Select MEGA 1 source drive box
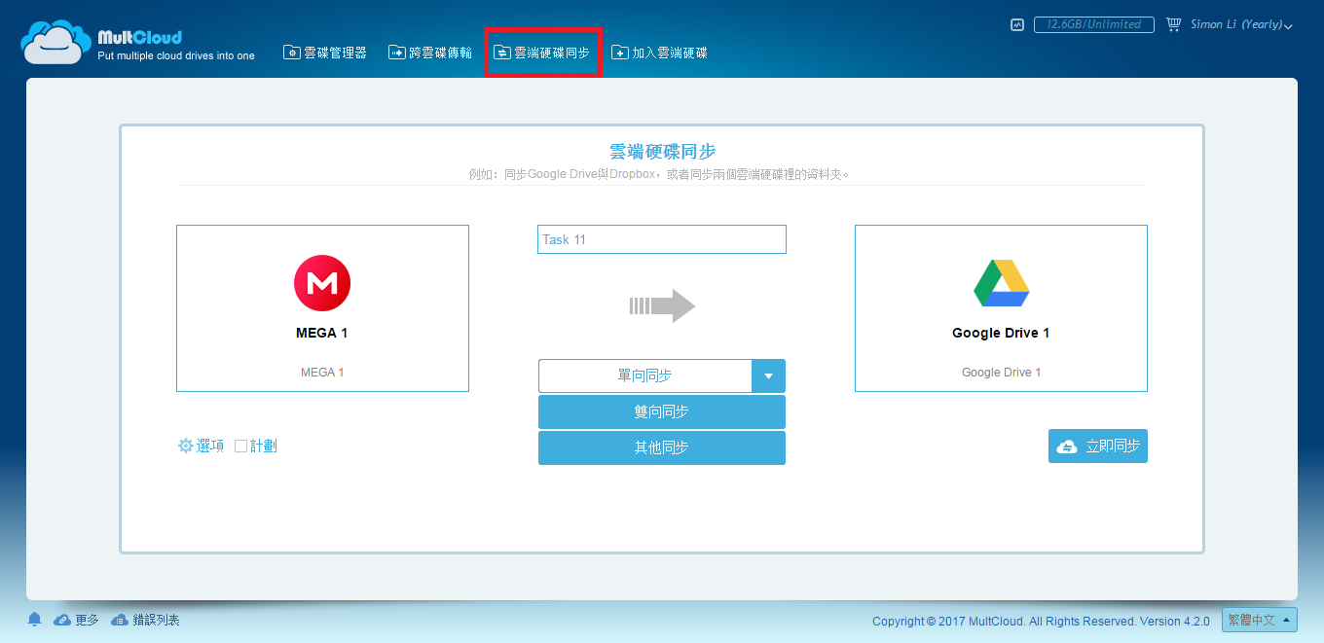The width and height of the screenshot is (1324, 643). [322, 308]
